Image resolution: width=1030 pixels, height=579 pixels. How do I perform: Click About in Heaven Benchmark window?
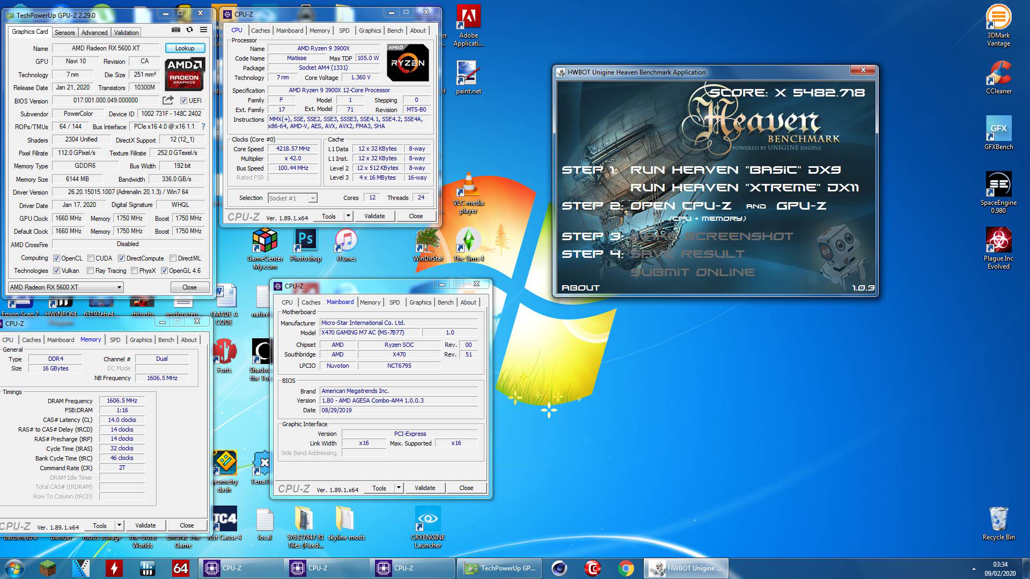[x=580, y=288]
